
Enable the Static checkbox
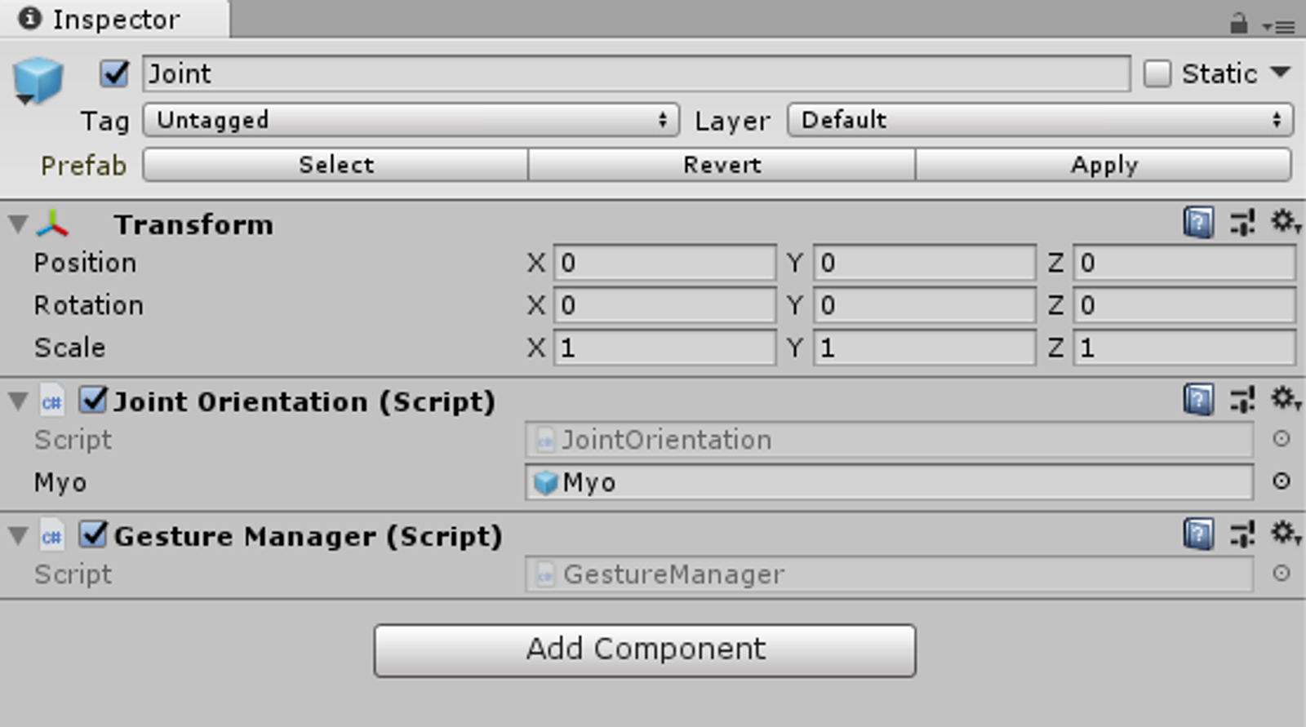pos(1157,73)
